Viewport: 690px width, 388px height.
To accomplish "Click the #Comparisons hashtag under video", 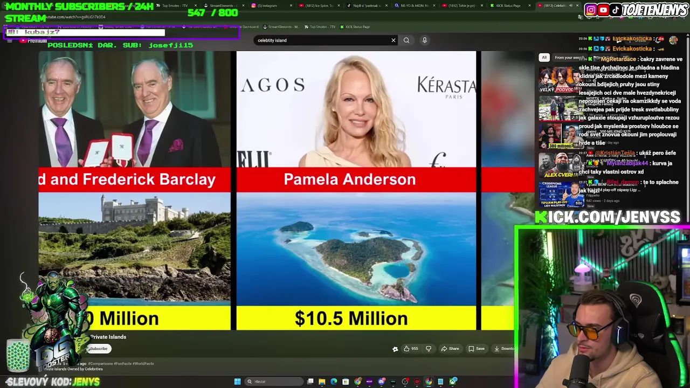I will click(100, 364).
